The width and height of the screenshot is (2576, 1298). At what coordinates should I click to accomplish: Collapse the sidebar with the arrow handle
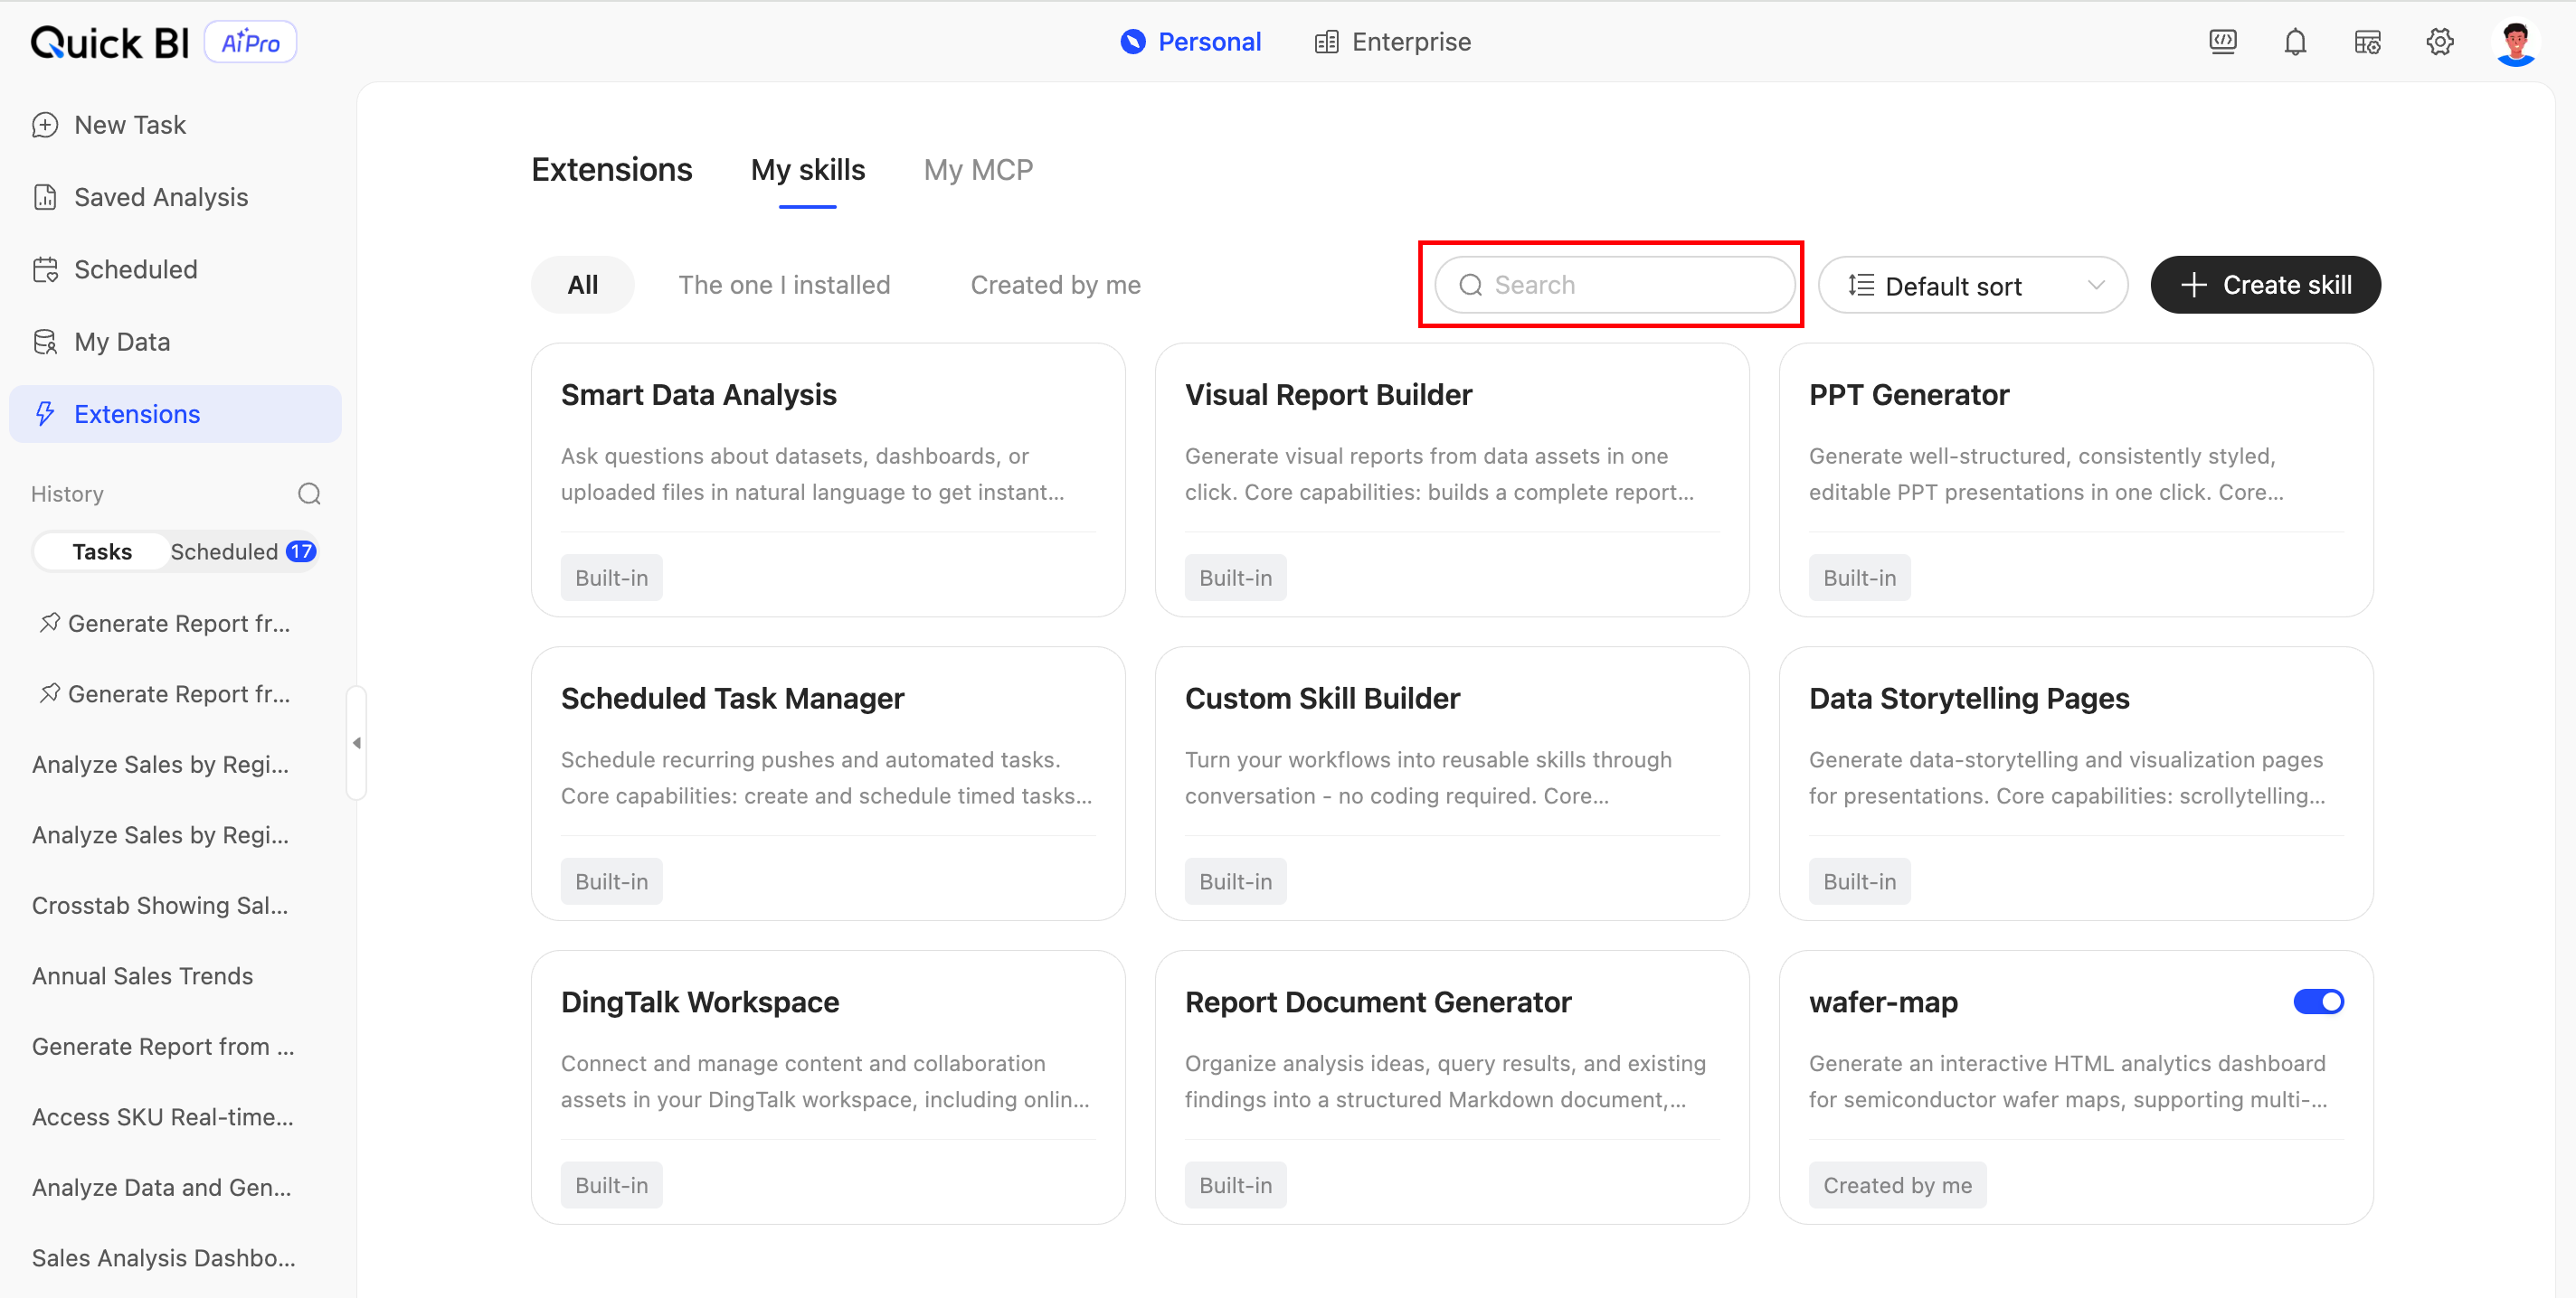click(x=357, y=742)
